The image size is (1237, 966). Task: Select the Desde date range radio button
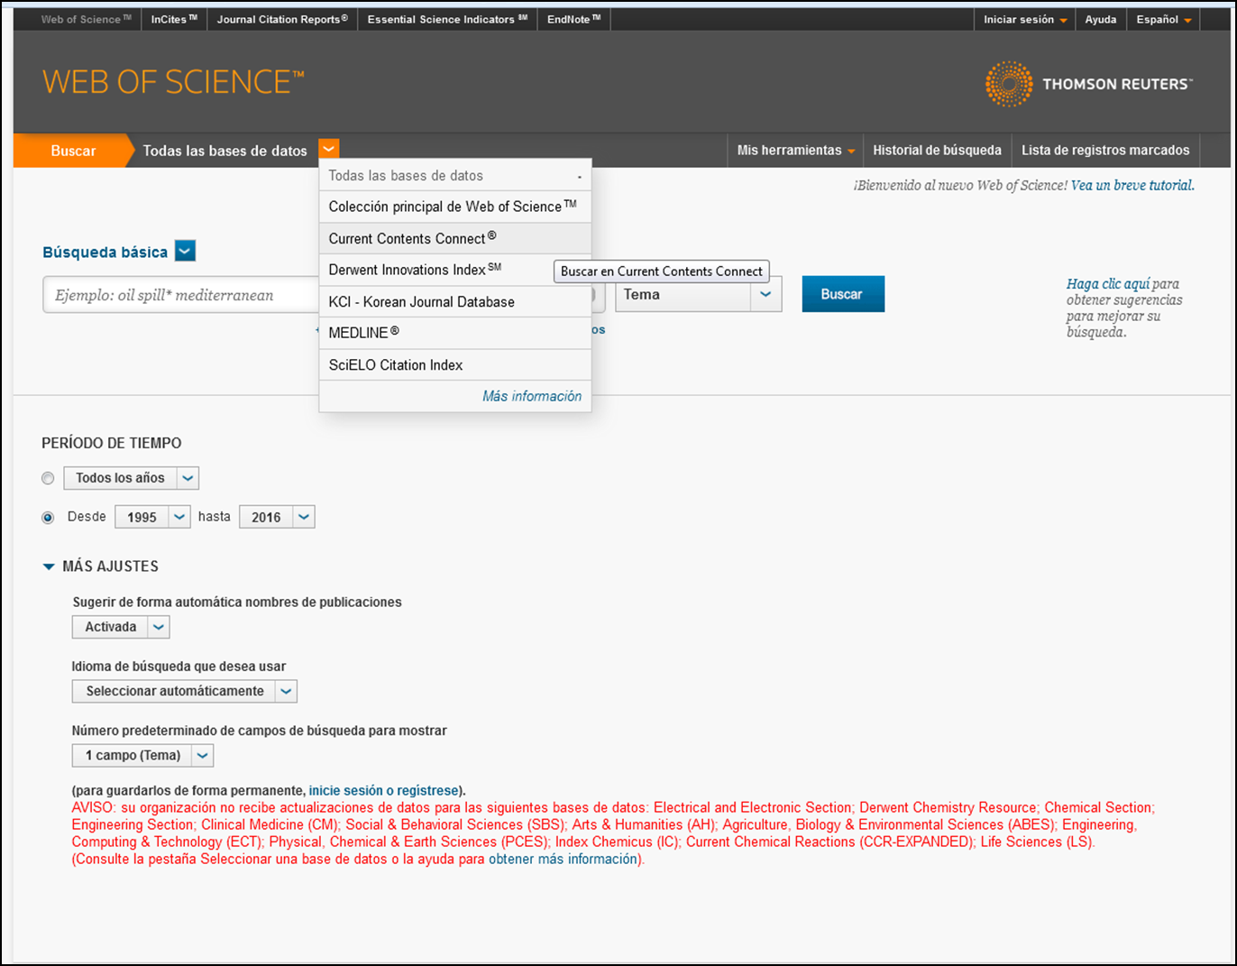(48, 518)
